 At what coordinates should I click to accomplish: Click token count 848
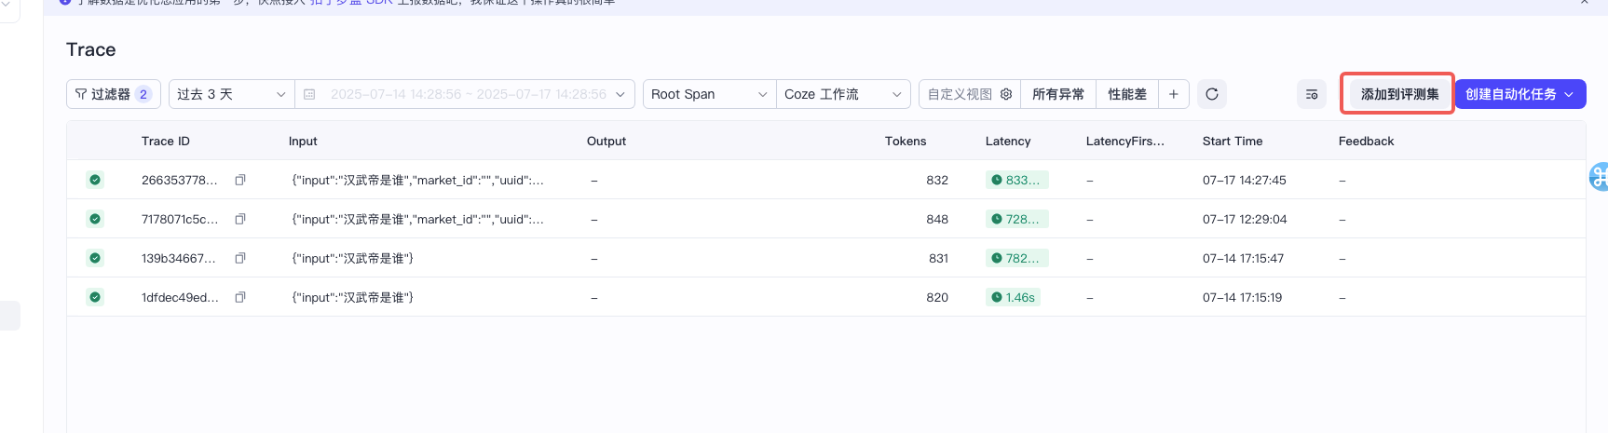[x=937, y=219]
